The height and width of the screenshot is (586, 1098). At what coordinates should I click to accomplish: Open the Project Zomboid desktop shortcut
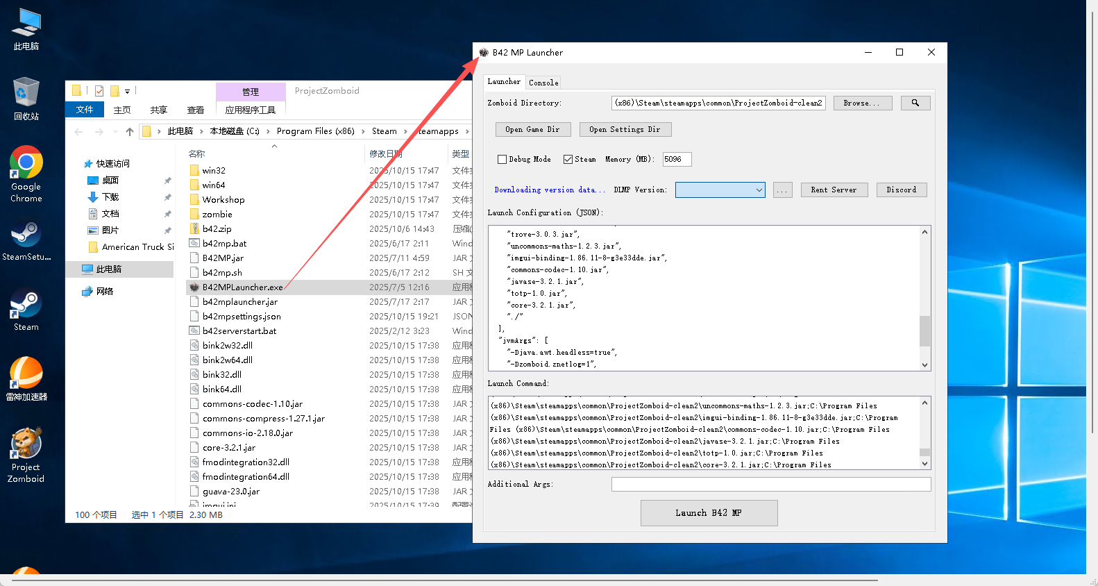point(26,453)
